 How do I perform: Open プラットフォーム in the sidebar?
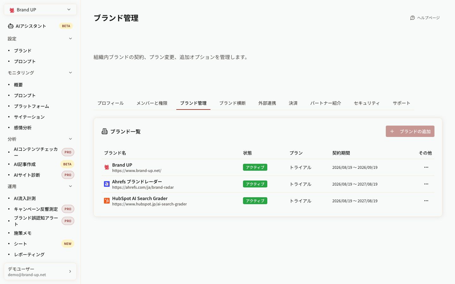tap(32, 106)
